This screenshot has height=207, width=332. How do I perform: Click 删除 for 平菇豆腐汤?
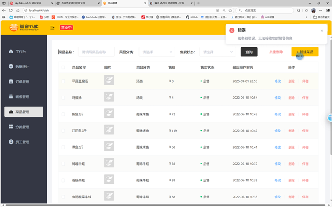point(291,81)
